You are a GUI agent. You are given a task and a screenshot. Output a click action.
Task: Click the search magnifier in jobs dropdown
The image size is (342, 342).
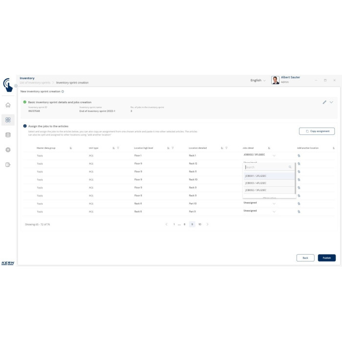[290, 167]
